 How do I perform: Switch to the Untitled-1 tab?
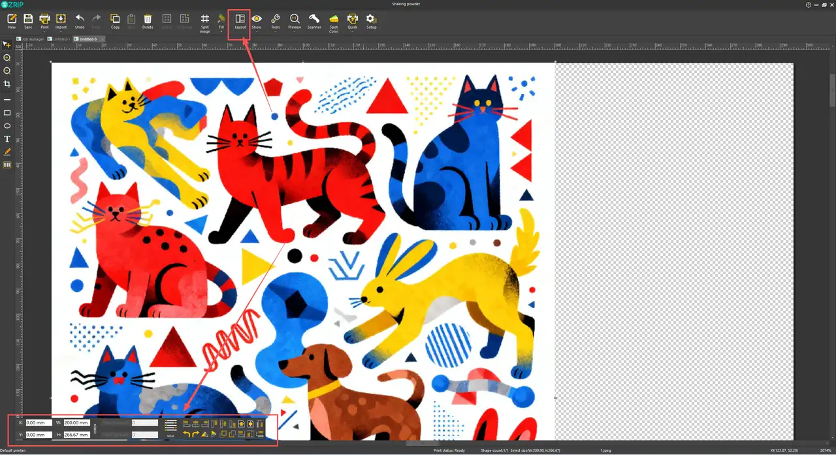58,39
